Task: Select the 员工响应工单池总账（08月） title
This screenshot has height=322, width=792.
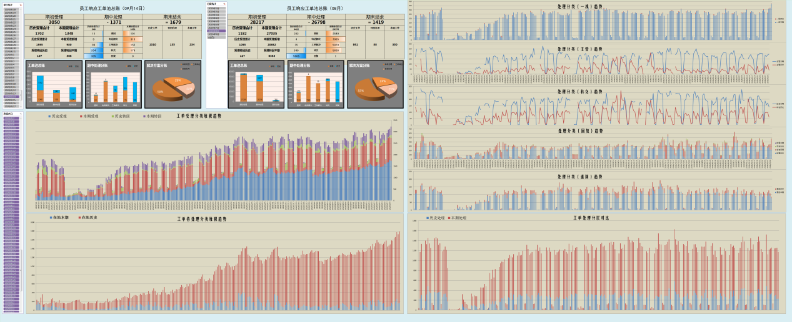Action: 315,8
